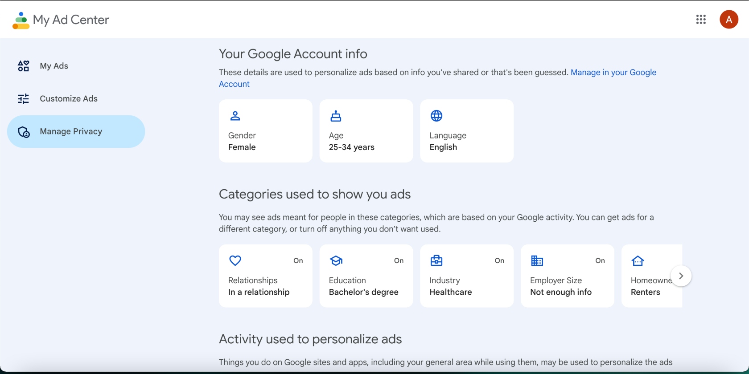The width and height of the screenshot is (749, 374).
Task: Click the Your Google Account info heading
Action: [293, 54]
